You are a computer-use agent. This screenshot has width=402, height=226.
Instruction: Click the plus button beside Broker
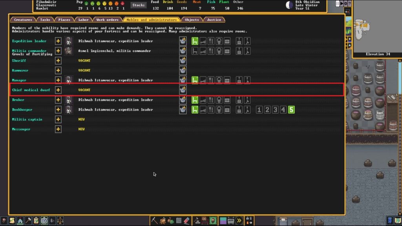click(58, 100)
